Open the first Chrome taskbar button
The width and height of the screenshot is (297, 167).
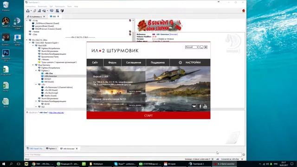click(x=43, y=164)
